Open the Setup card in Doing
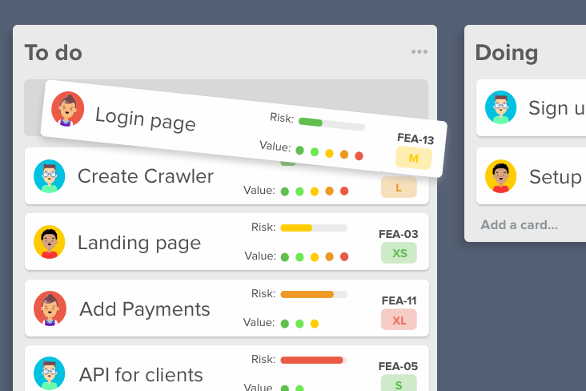Viewport: 586px width, 391px height. [531, 175]
